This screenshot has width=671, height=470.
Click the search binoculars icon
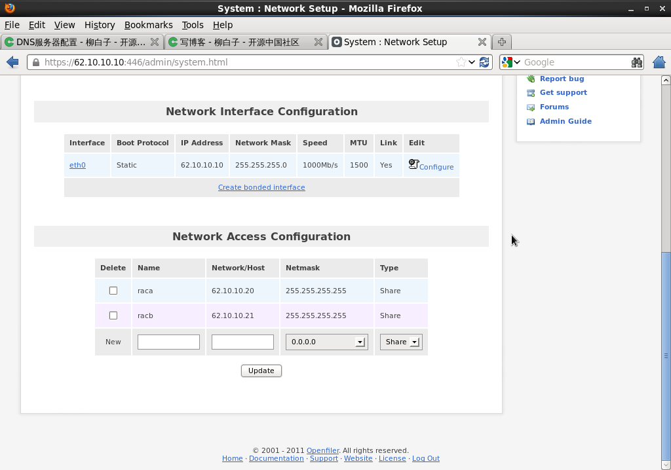pos(637,62)
